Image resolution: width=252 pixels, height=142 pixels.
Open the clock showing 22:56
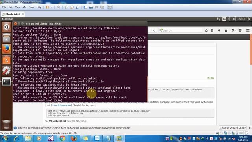pos(241,19)
